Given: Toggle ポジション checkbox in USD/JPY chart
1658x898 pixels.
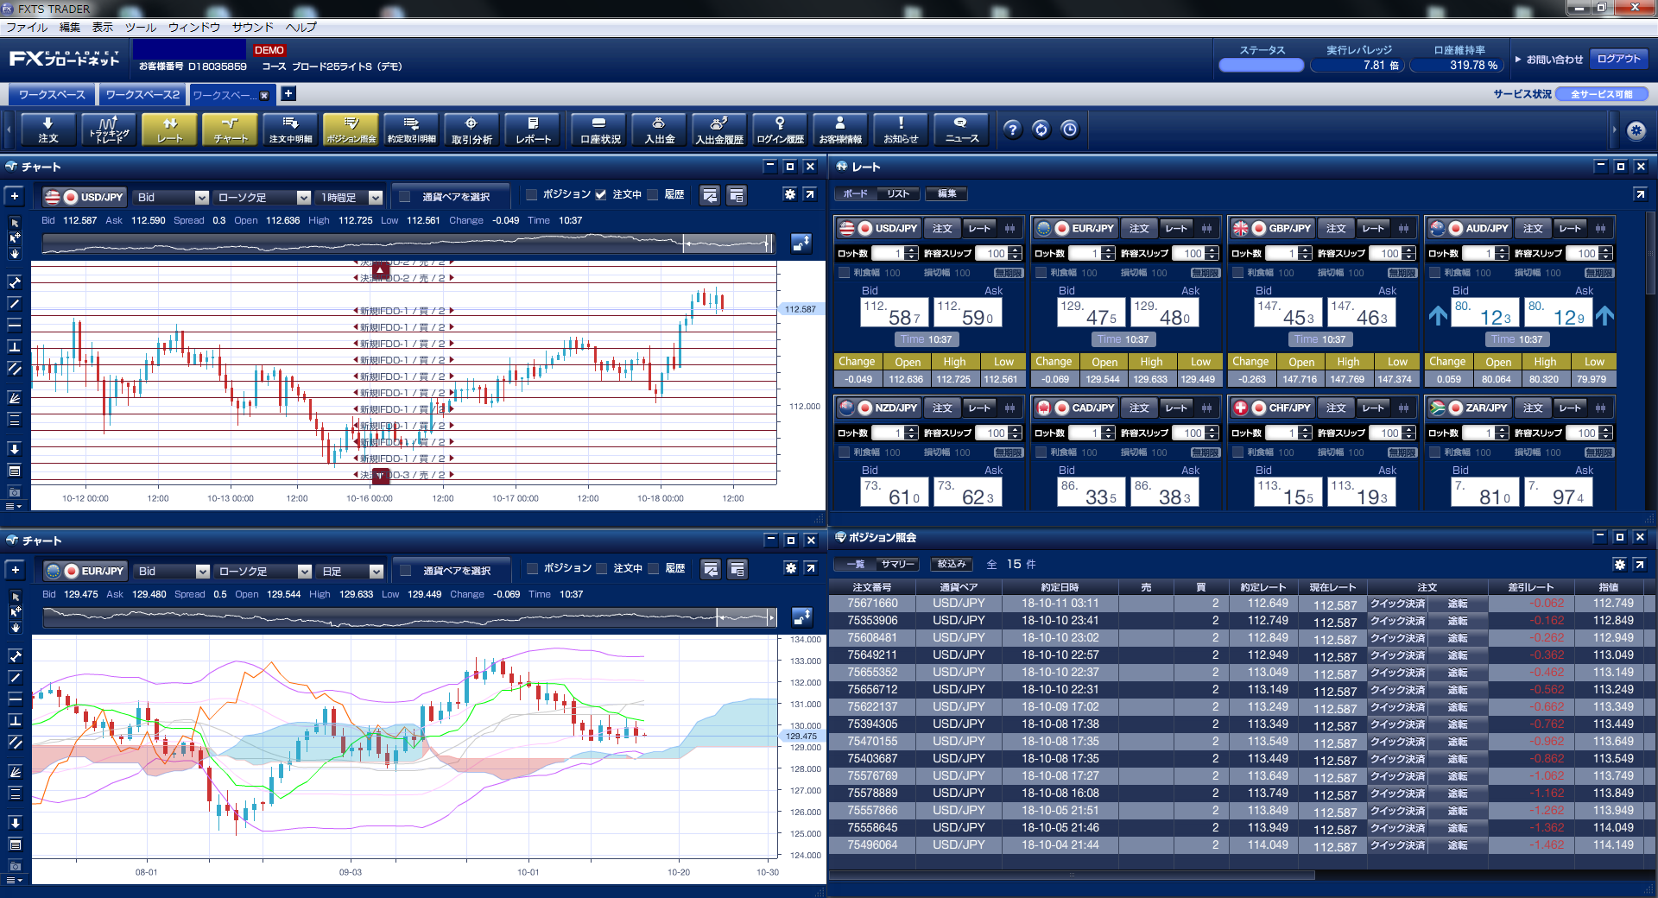Looking at the screenshot, I should click(x=532, y=194).
